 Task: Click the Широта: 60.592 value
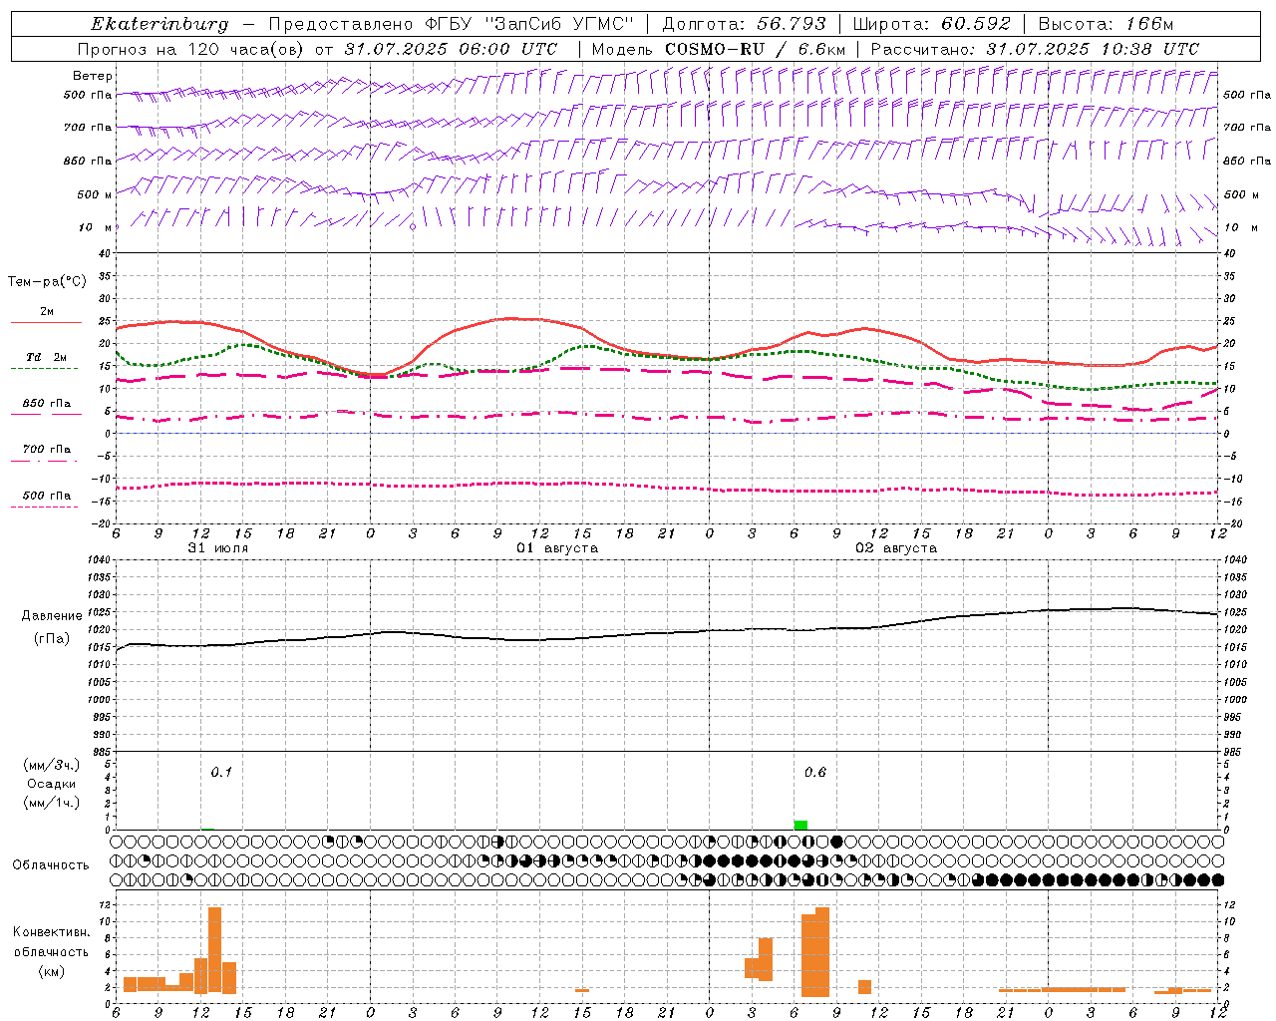[931, 24]
